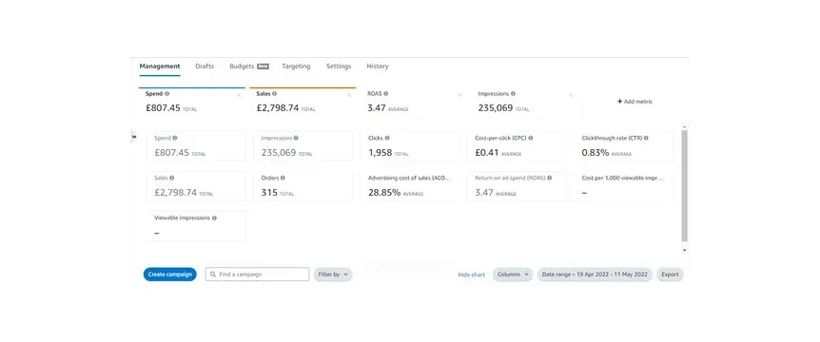Click Add metric button
Viewport: 820px width, 342px height.
point(635,102)
